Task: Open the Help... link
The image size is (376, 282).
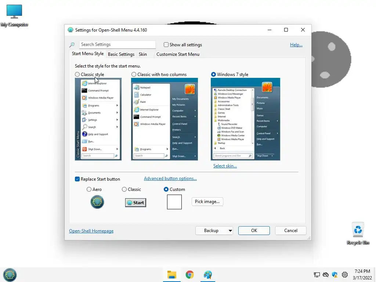Action: click(296, 45)
